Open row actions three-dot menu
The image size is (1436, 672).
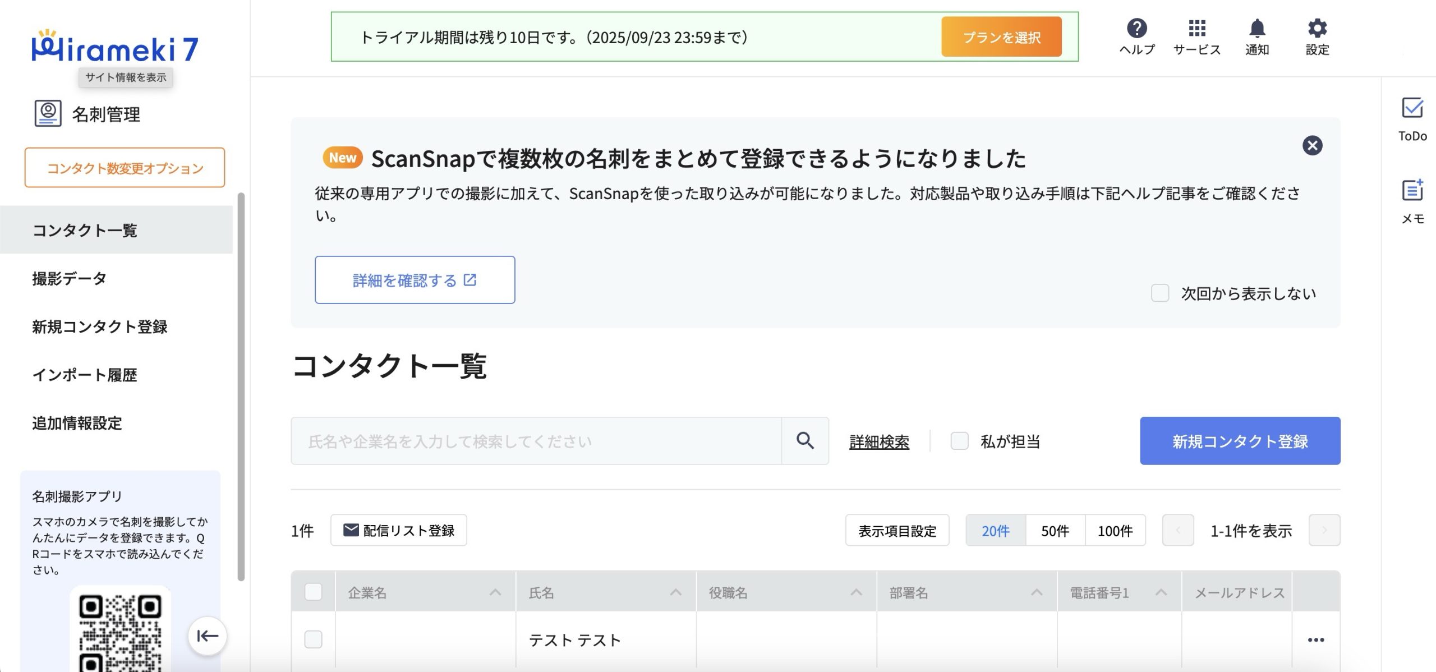pos(1315,640)
